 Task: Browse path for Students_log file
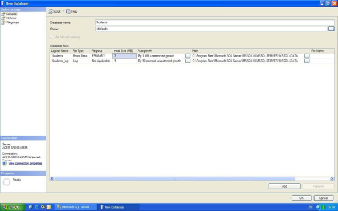click(x=307, y=61)
